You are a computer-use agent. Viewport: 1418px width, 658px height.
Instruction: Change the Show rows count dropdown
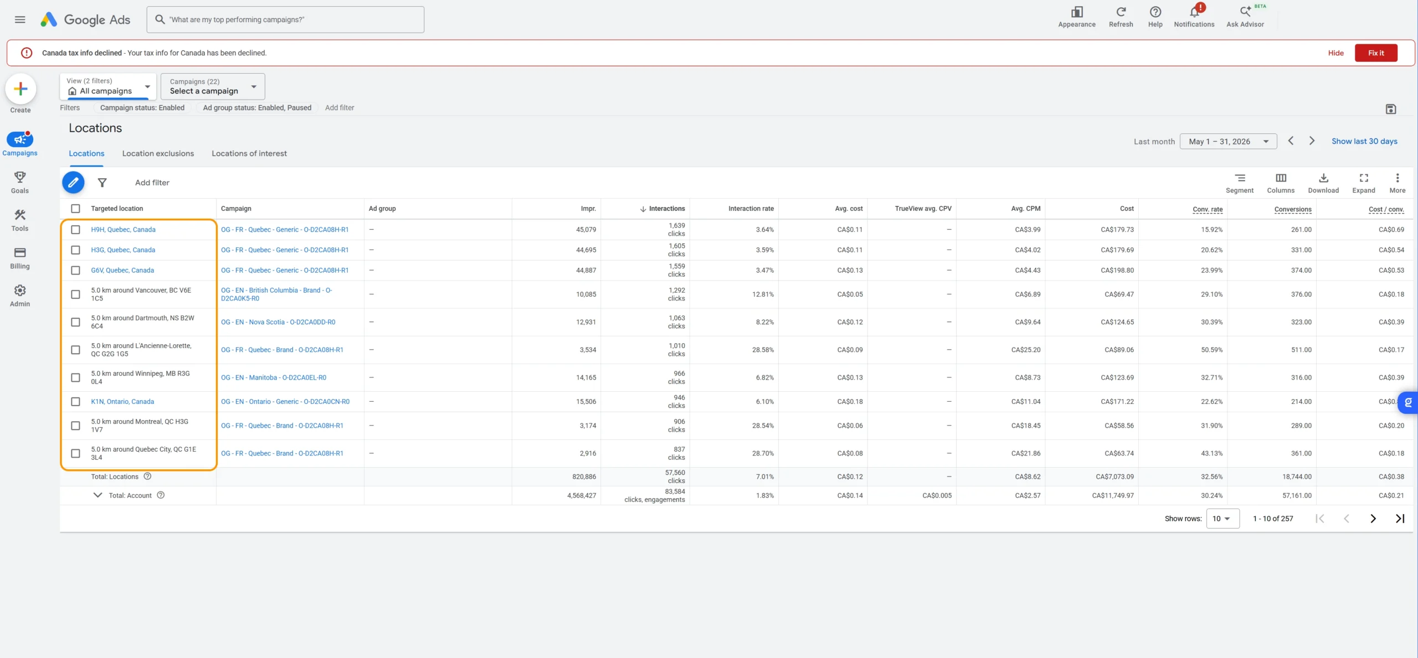click(x=1222, y=519)
